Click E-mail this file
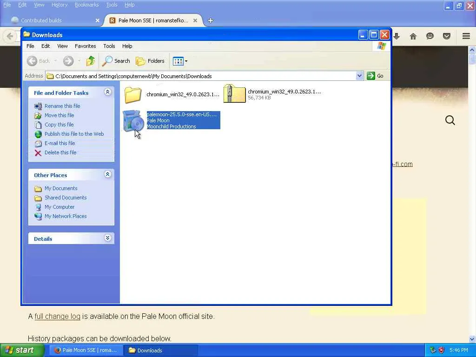The width and height of the screenshot is (476, 357). point(60,143)
